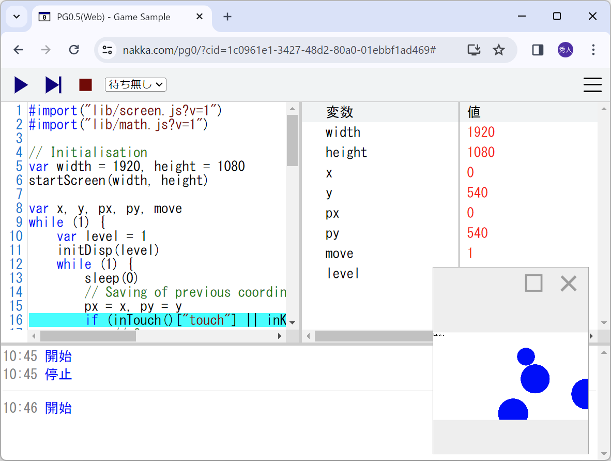Go forward with the browser forward arrow
Image resolution: width=611 pixels, height=461 pixels.
(x=46, y=50)
